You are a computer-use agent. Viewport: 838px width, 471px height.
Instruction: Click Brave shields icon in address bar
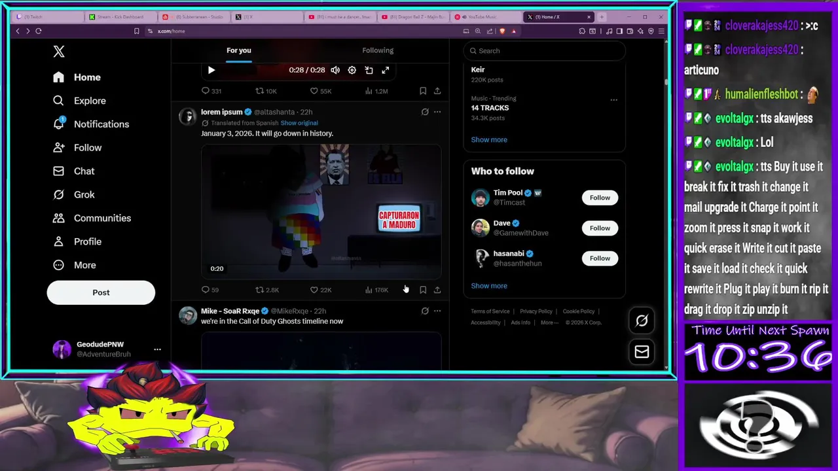pyautogui.click(x=502, y=31)
